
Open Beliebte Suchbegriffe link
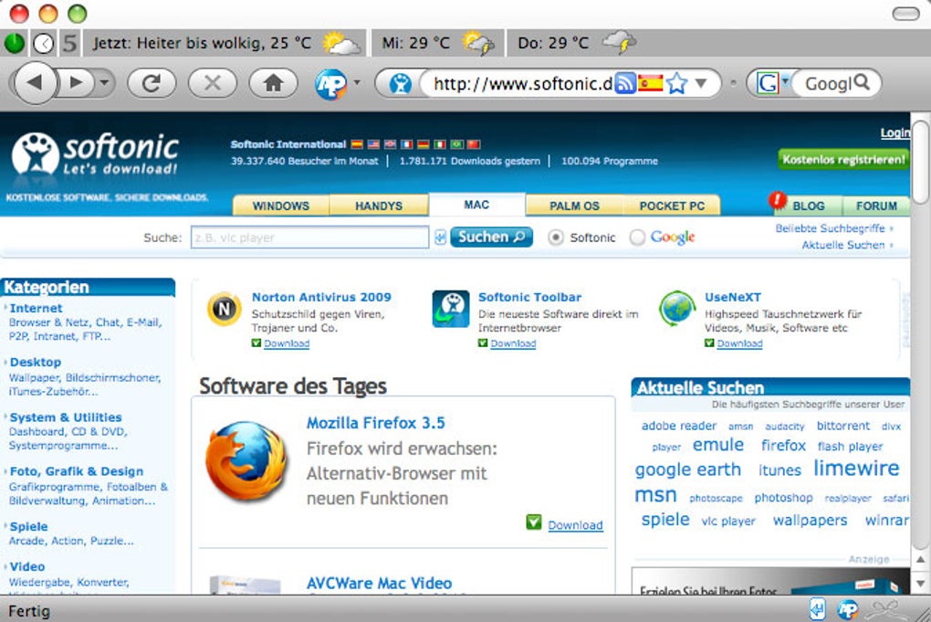(830, 228)
